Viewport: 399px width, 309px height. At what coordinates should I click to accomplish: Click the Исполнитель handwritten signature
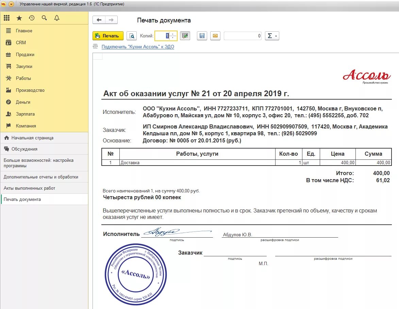click(x=177, y=232)
